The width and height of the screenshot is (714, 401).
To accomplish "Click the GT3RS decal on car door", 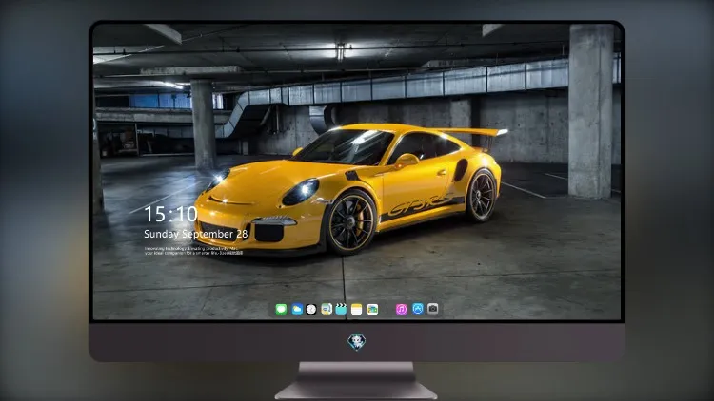I will [421, 204].
